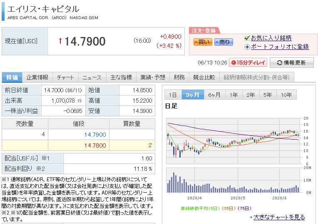The height and width of the screenshot is (224, 318).
Task: Click the percentage change (+3.42 %)
Action: pos(169,46)
